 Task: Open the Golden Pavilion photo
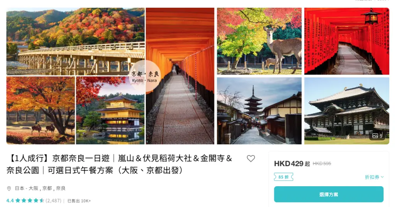tap(110, 110)
